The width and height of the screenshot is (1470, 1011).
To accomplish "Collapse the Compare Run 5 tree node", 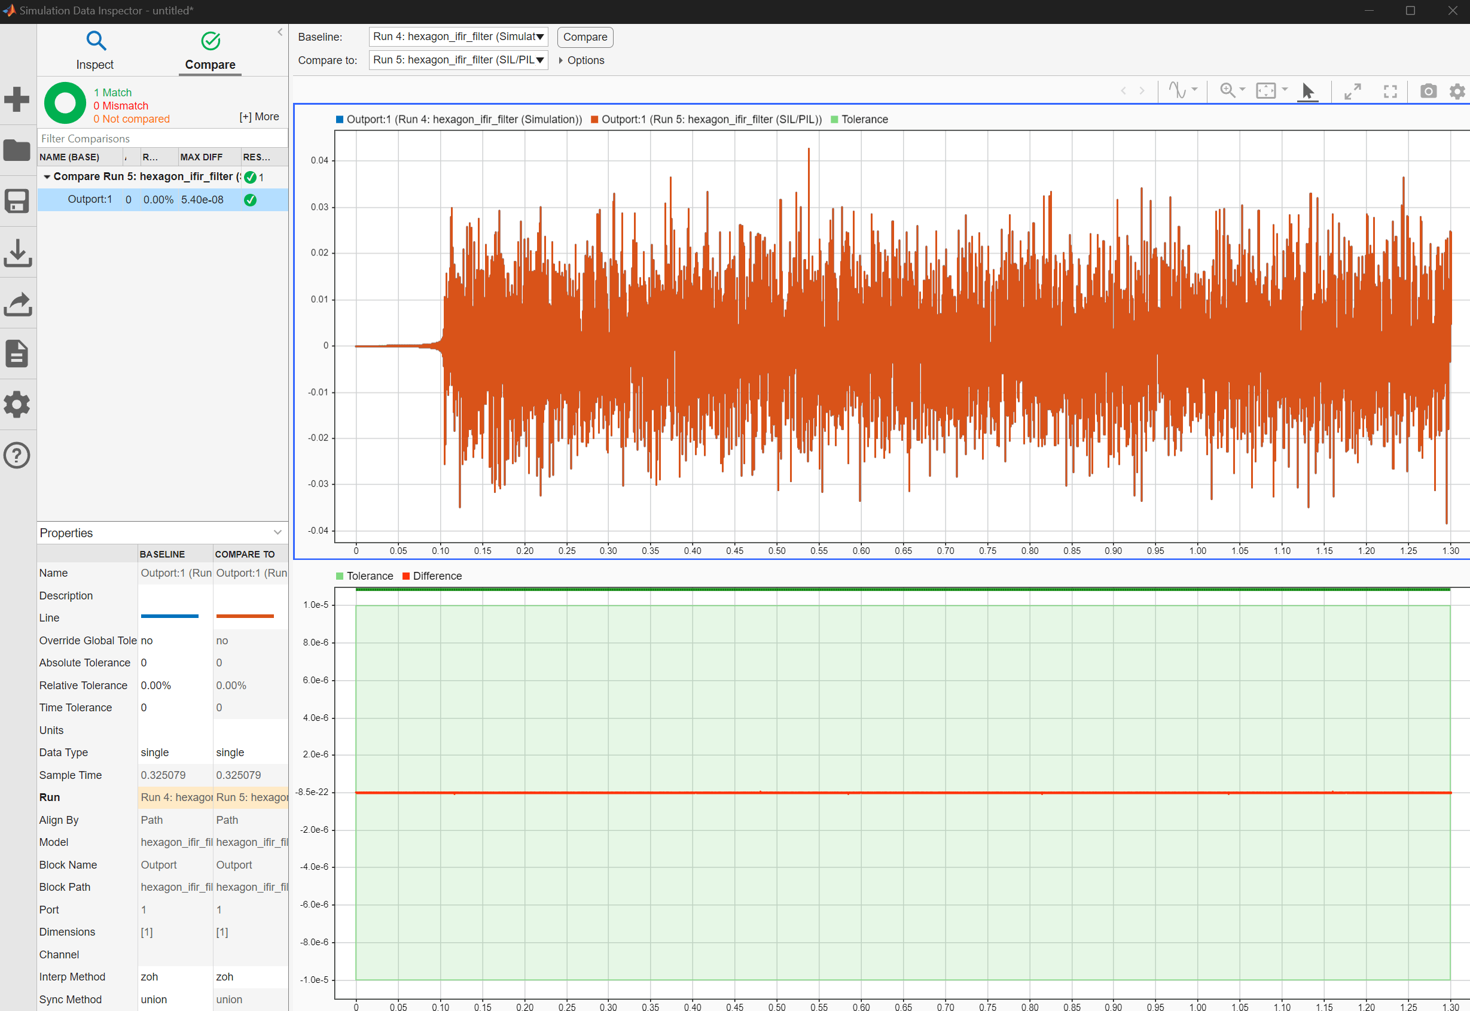I will point(47,176).
